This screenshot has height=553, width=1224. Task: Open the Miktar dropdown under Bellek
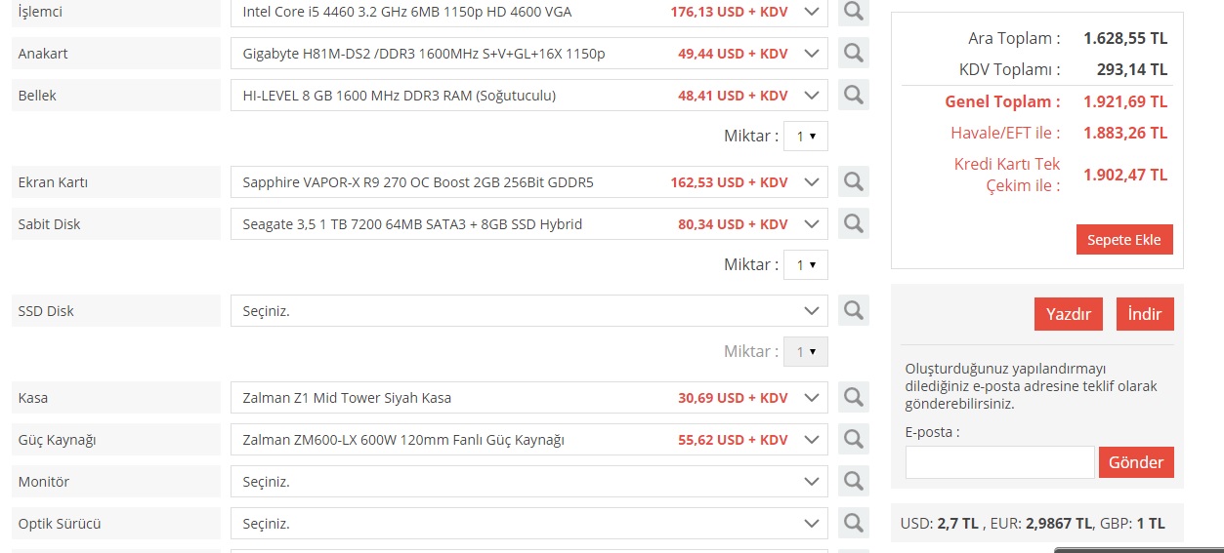pyautogui.click(x=805, y=137)
